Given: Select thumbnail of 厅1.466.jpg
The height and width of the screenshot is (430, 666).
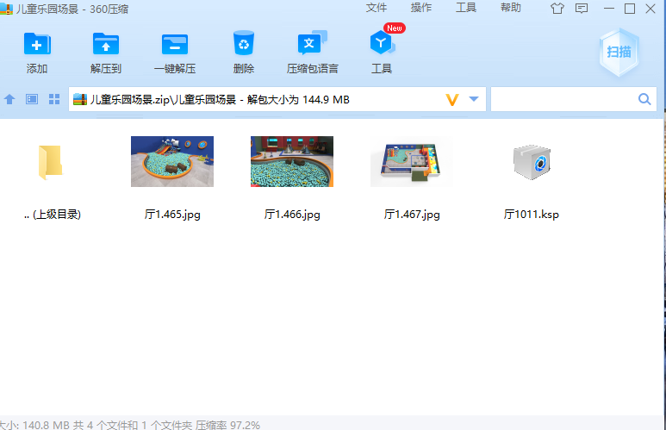Looking at the screenshot, I should (x=292, y=161).
